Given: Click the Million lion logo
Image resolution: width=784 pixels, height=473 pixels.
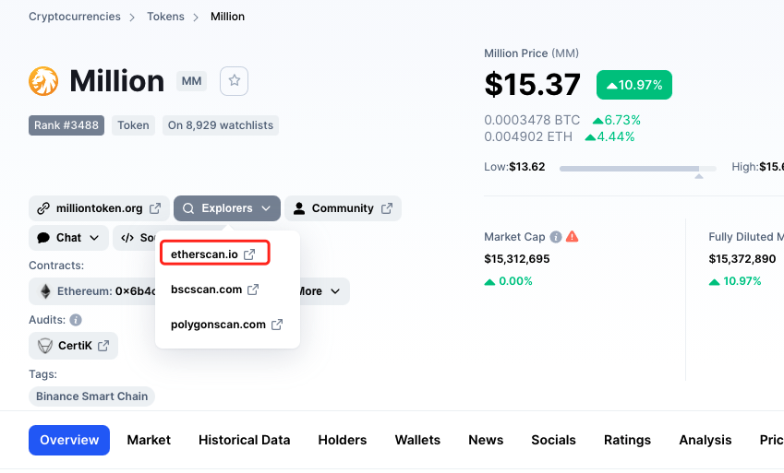Looking at the screenshot, I should (x=43, y=81).
